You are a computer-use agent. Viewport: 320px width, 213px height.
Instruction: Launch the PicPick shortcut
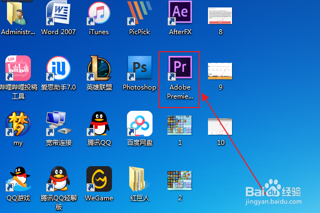click(x=139, y=13)
